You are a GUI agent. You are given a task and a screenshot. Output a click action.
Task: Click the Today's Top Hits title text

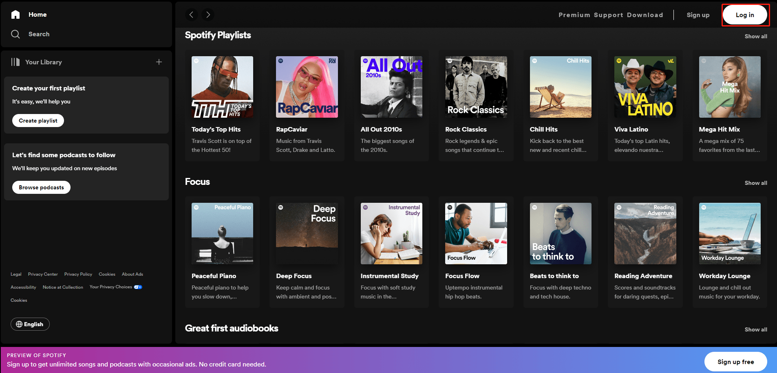(x=216, y=129)
